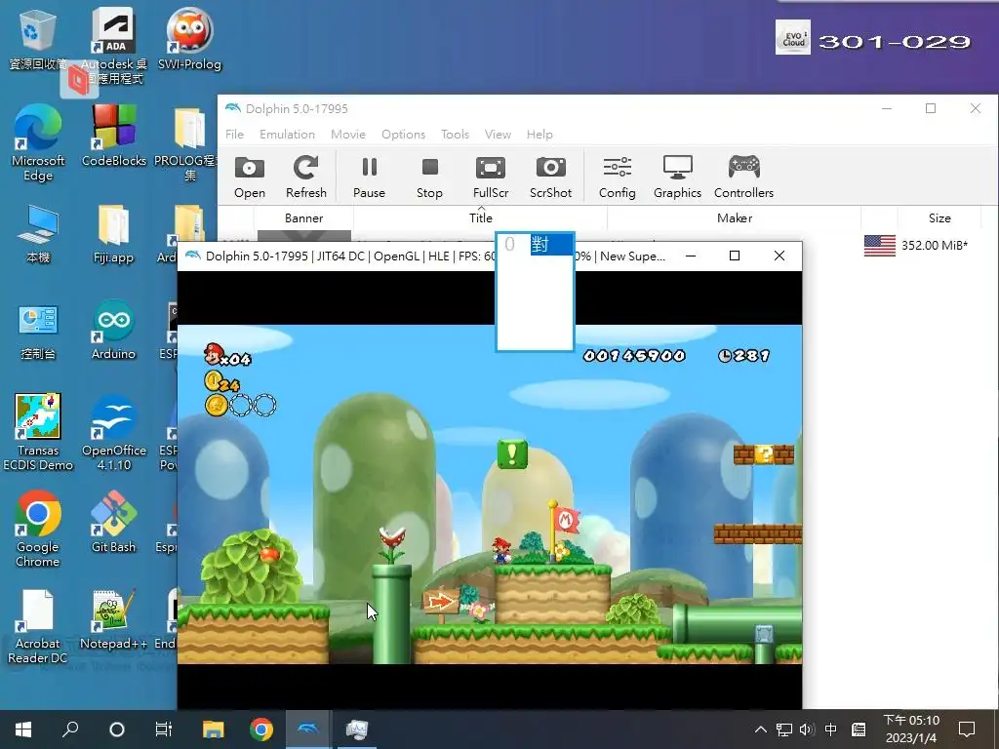999x749 pixels.
Task: Sort game list by Size column
Action: 939,217
